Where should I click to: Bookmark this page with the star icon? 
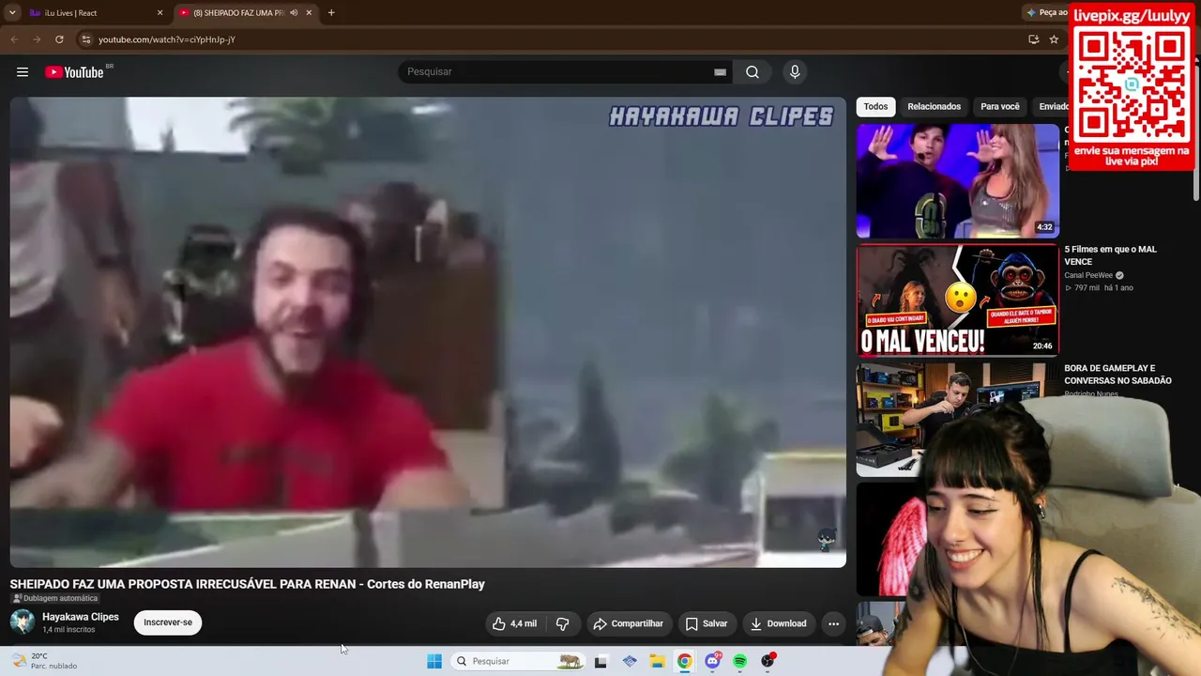1054,39
